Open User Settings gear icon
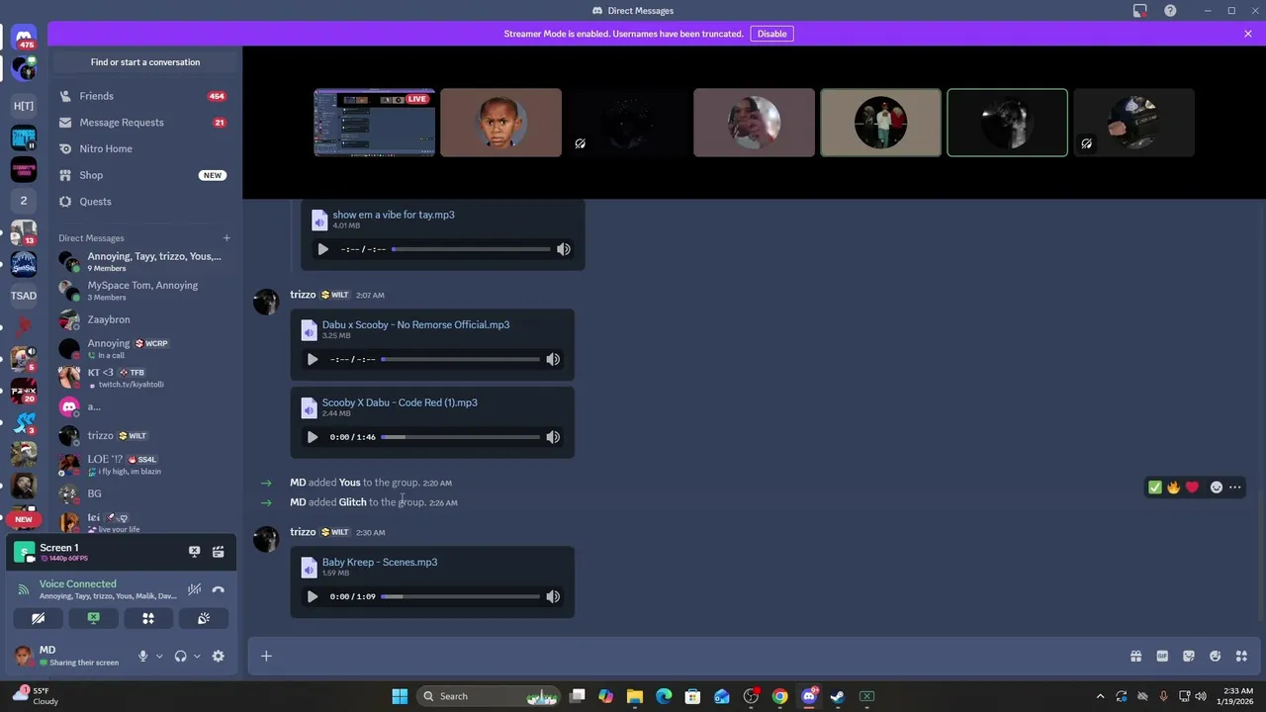The height and width of the screenshot is (712, 1266). [219, 656]
